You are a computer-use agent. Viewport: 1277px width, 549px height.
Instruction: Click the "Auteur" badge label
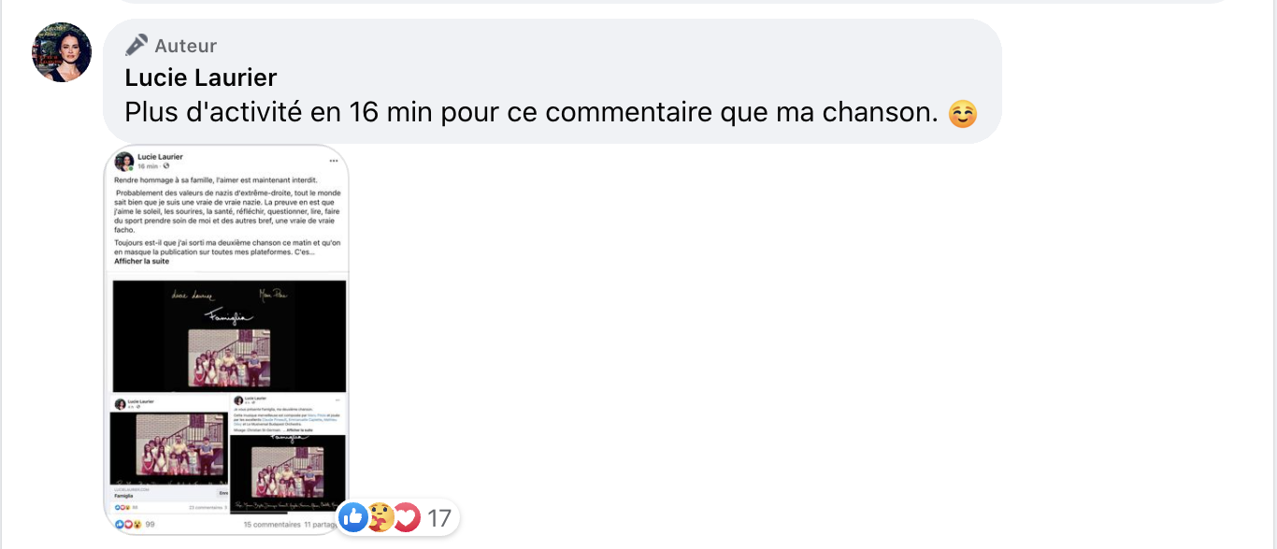(x=185, y=46)
